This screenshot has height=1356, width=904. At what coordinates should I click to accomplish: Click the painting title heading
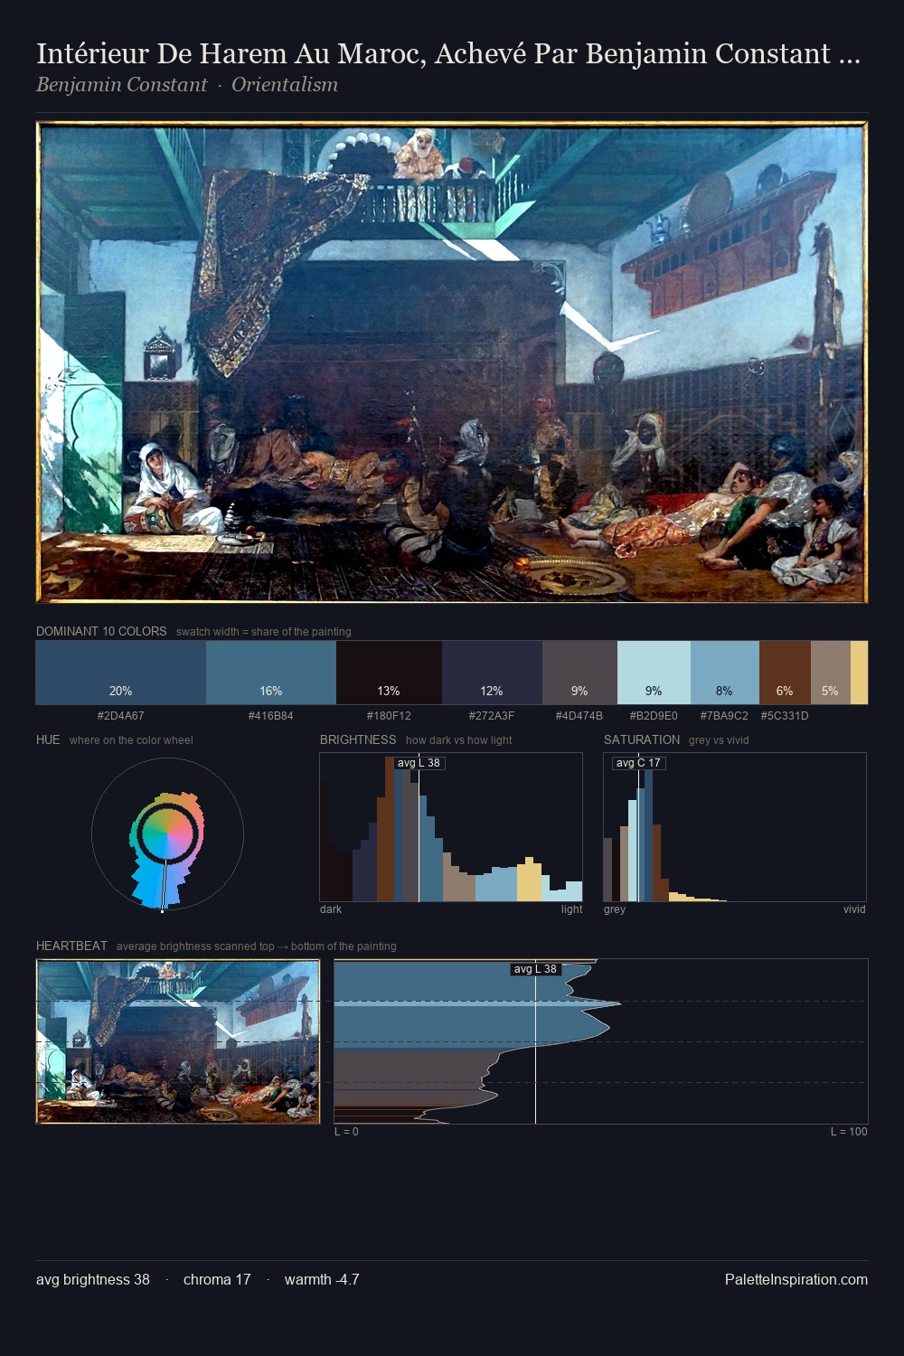coord(448,54)
